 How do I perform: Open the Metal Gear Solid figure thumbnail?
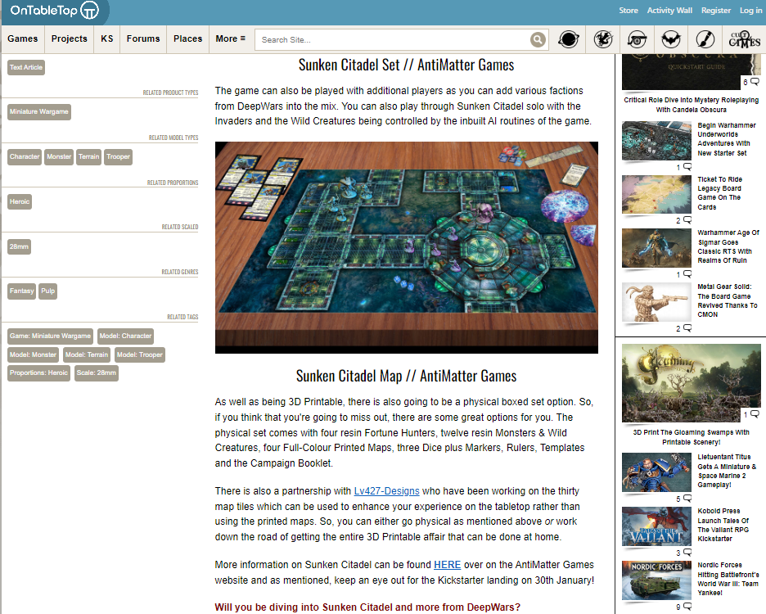[656, 302]
